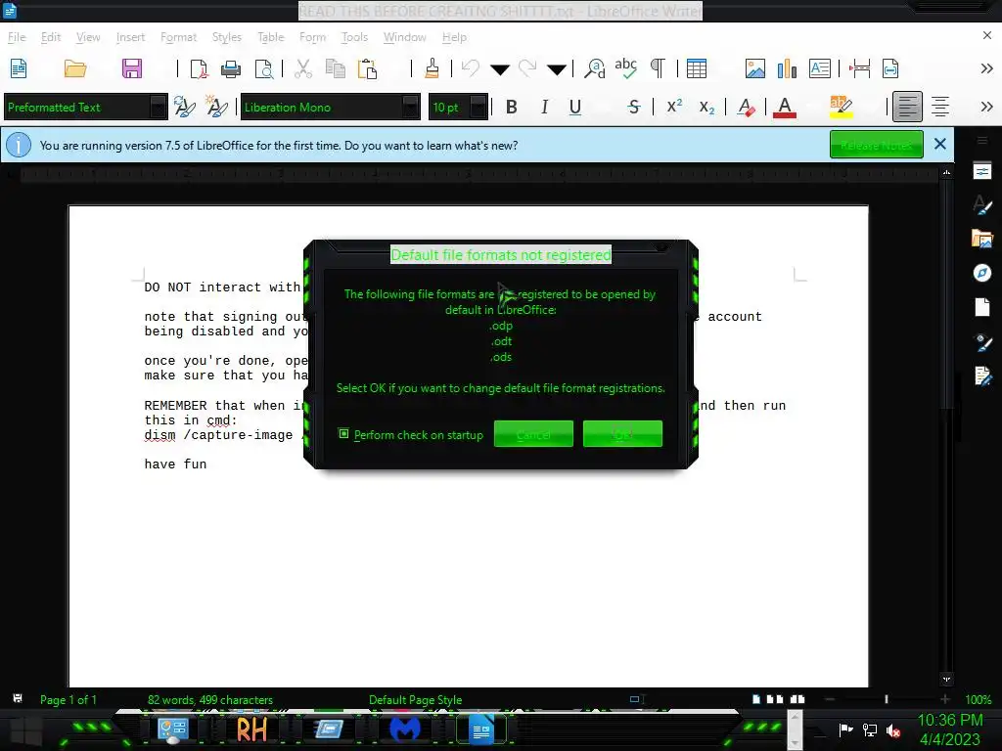This screenshot has width=1002, height=751.
Task: Click OK in file formats dialog
Action: coord(622,434)
